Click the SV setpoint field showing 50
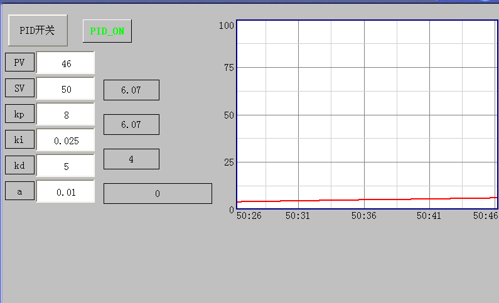499x303 pixels. tap(66, 89)
